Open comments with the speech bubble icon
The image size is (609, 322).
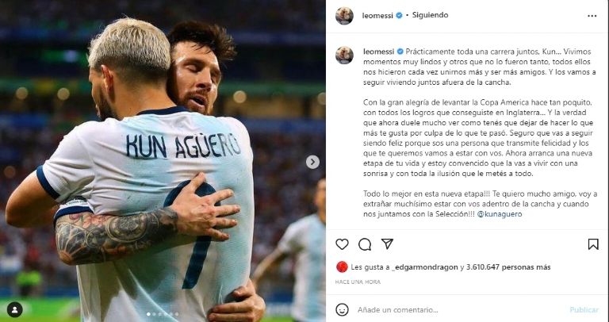click(x=365, y=244)
